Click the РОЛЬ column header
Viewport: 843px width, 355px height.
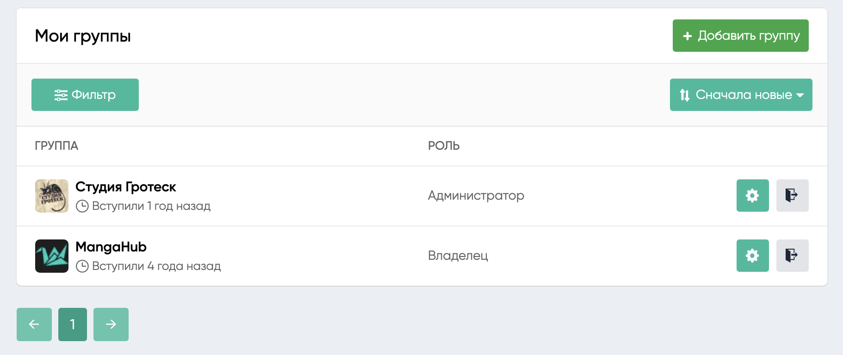(x=444, y=146)
